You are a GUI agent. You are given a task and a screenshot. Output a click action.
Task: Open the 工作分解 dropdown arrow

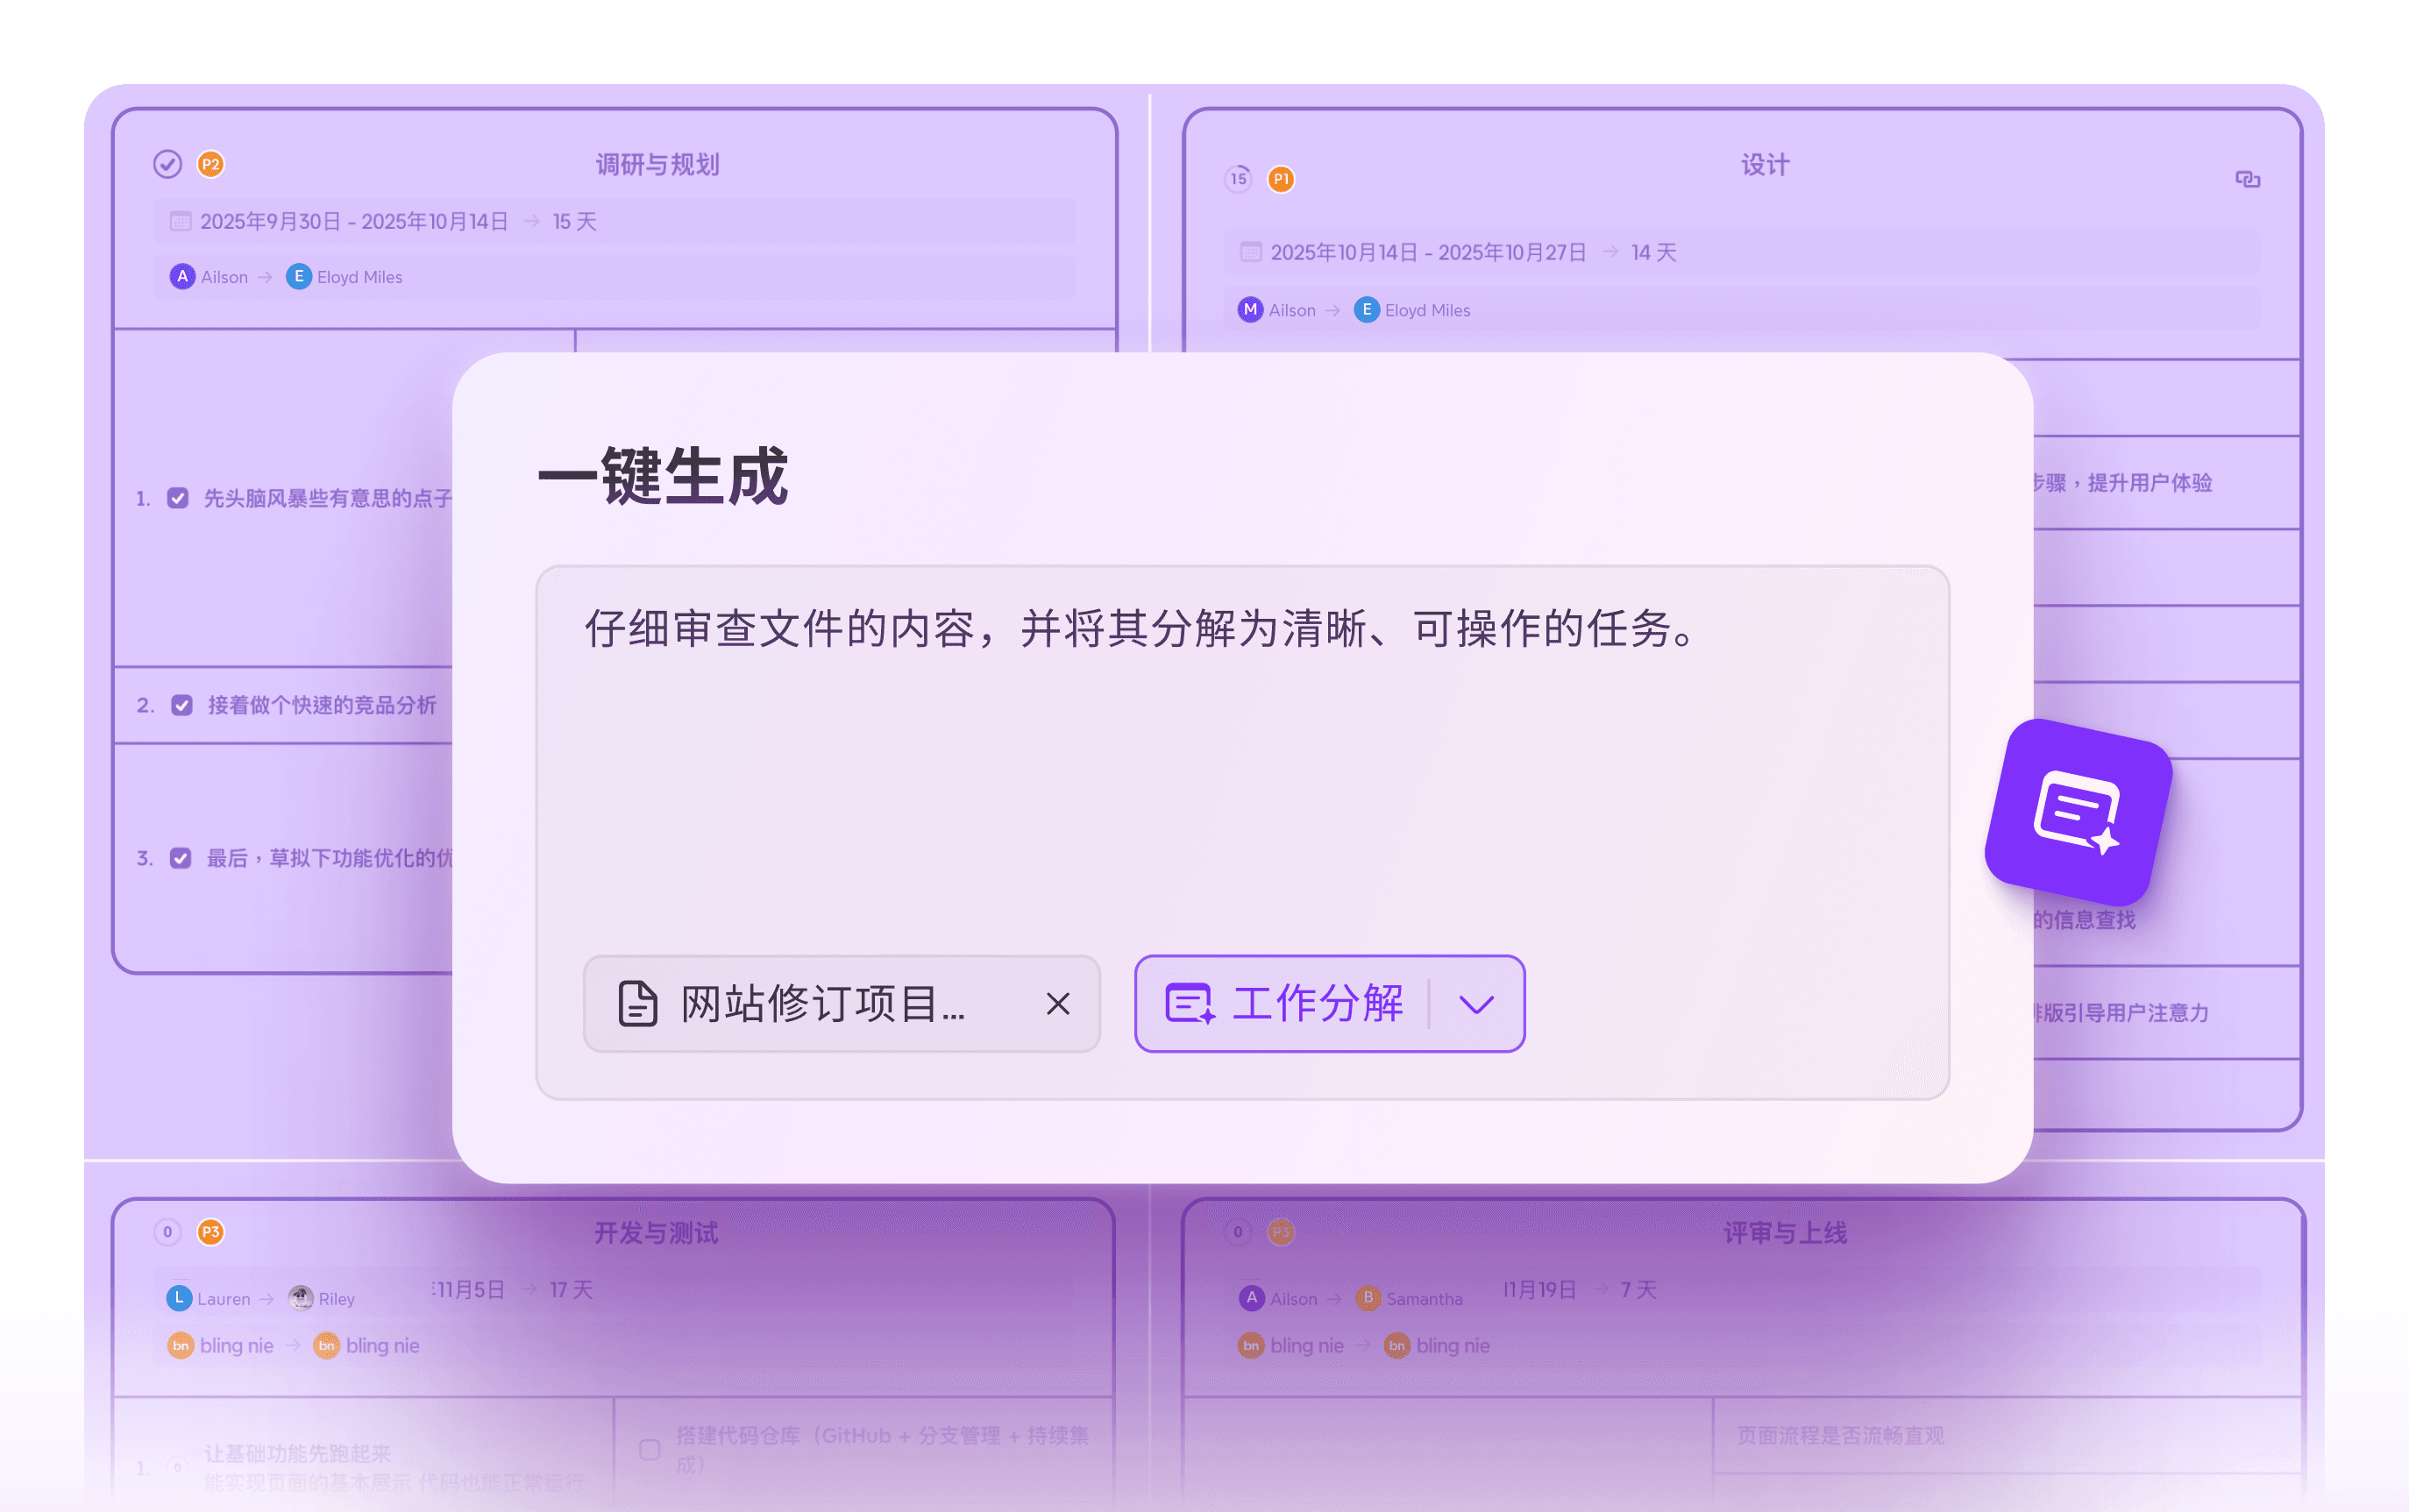pyautogui.click(x=1476, y=1003)
